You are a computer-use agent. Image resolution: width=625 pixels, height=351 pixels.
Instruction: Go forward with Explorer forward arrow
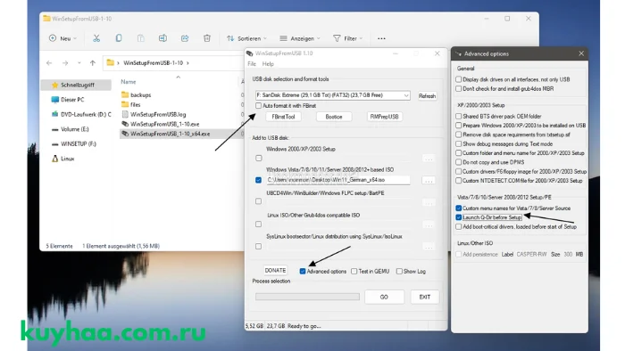[x=65, y=63]
